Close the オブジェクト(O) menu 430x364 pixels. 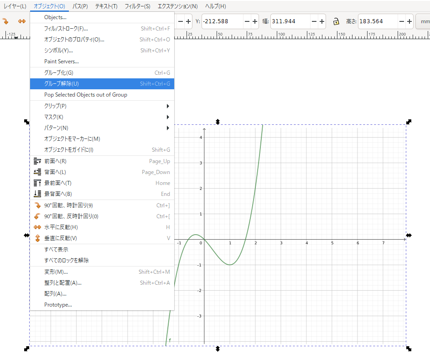click(49, 6)
